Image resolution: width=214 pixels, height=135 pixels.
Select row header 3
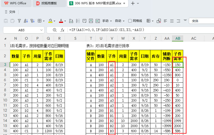click(5, 65)
